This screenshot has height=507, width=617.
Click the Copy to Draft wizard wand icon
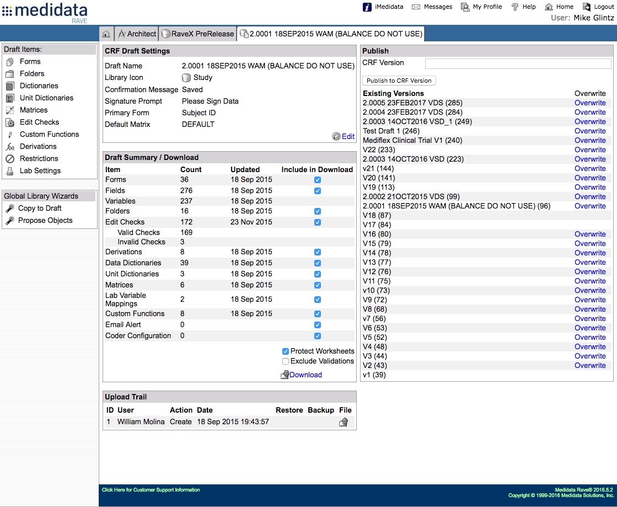(x=10, y=208)
